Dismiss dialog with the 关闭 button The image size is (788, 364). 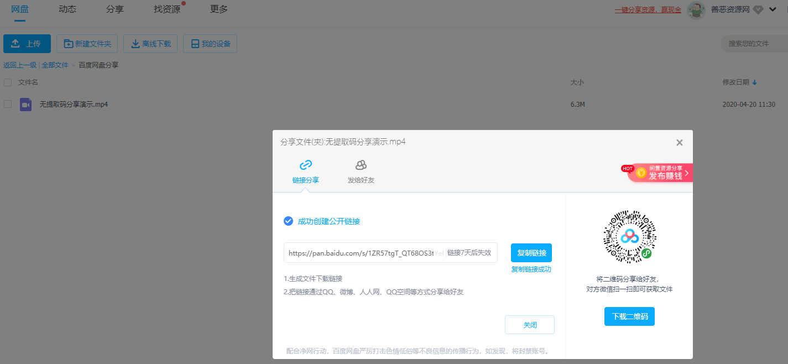(529, 325)
